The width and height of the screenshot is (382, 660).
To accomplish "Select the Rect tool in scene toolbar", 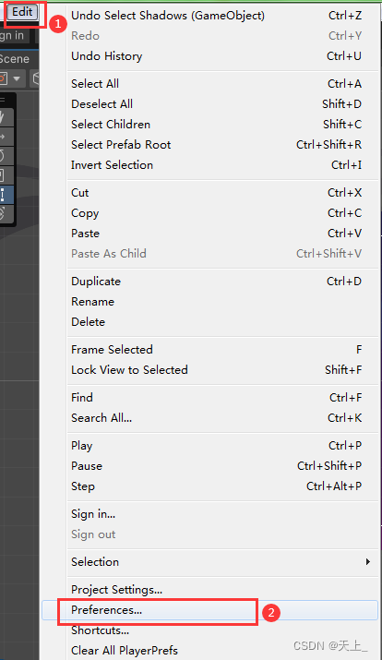I will [x=6, y=195].
